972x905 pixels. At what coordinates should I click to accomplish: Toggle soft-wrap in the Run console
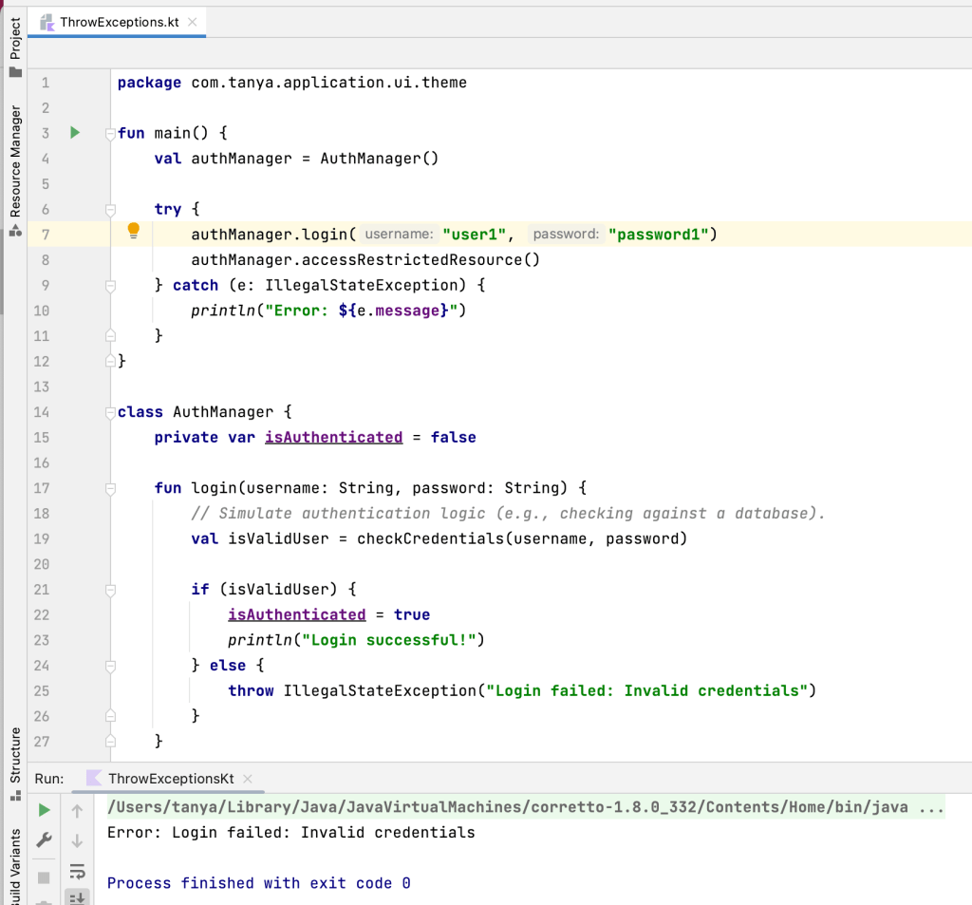coord(78,871)
